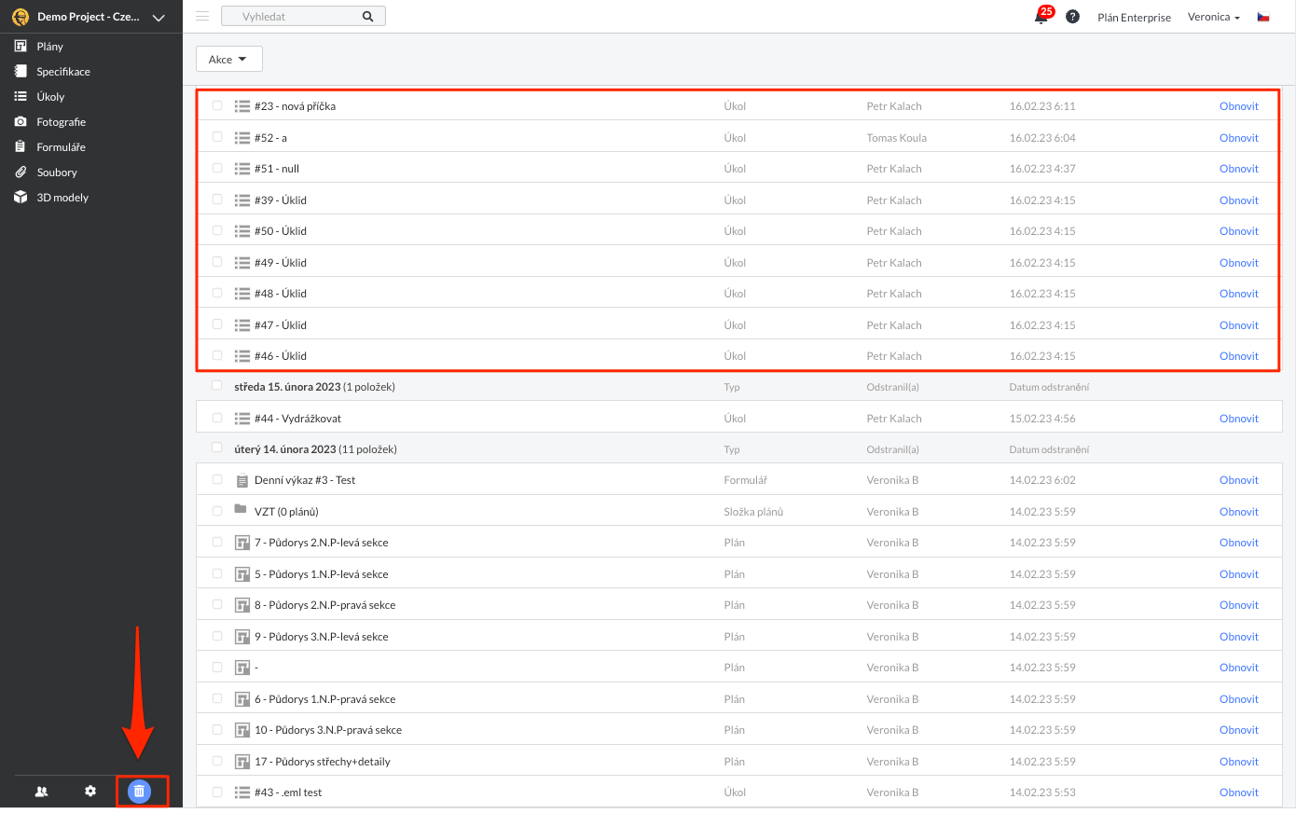Go to Plány in the sidebar

point(49,47)
